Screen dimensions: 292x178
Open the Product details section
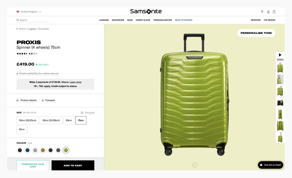26,100
